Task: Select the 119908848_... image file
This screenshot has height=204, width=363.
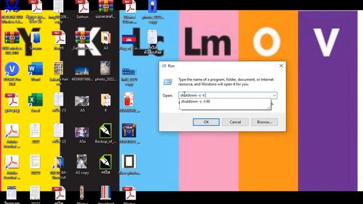Action: 129,103
